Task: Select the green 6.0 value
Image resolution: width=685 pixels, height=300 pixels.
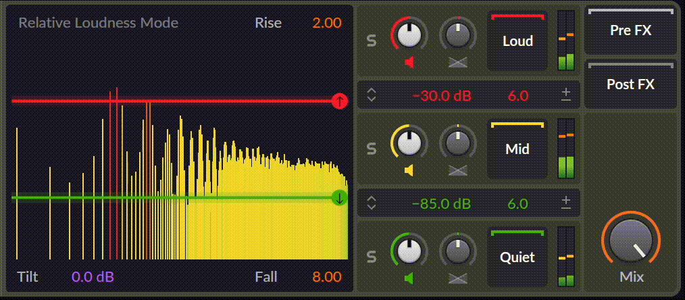Action: (518, 203)
